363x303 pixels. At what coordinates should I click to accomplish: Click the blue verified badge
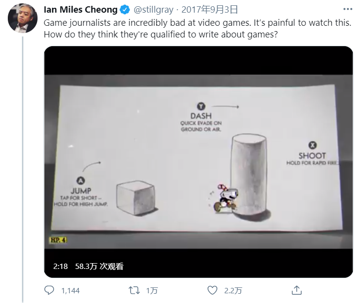(124, 9)
